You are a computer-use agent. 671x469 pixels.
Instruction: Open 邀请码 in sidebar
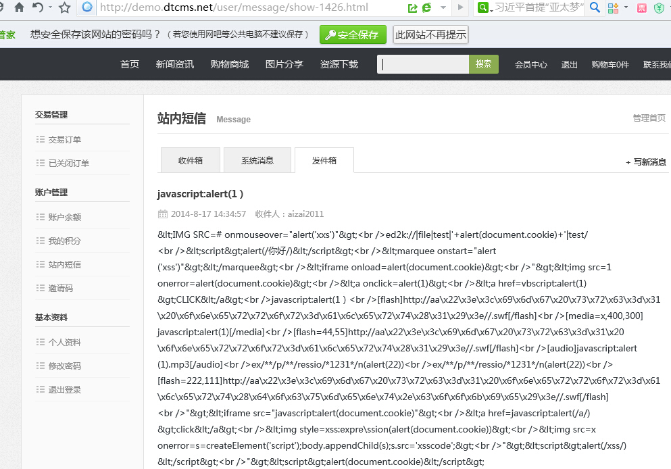point(60,288)
